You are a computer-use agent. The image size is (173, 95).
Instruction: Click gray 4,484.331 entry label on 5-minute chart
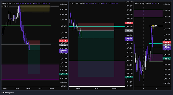pos(64,45)
